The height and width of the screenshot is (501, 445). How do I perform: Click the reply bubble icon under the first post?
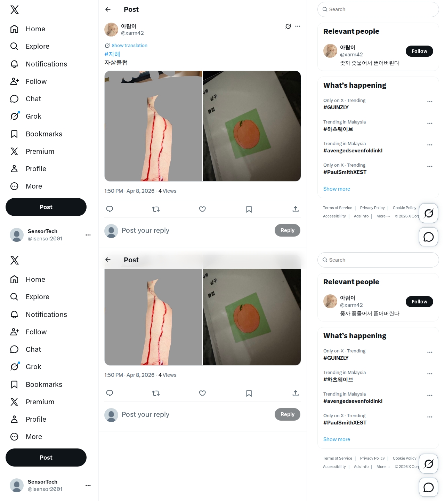pyautogui.click(x=110, y=209)
